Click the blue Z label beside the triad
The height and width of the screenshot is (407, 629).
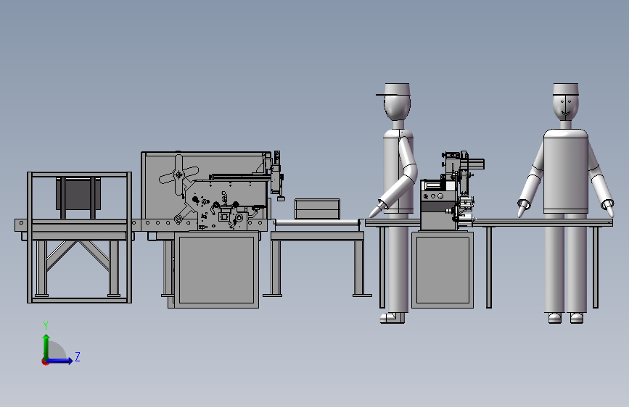78,356
